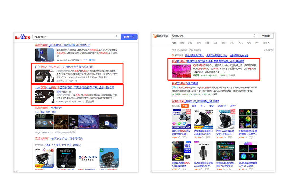The image size is (290, 176).
Task: Open 高清投影灯 - 商品批发价格 - 百度爱采购 link
Action: click(59, 139)
